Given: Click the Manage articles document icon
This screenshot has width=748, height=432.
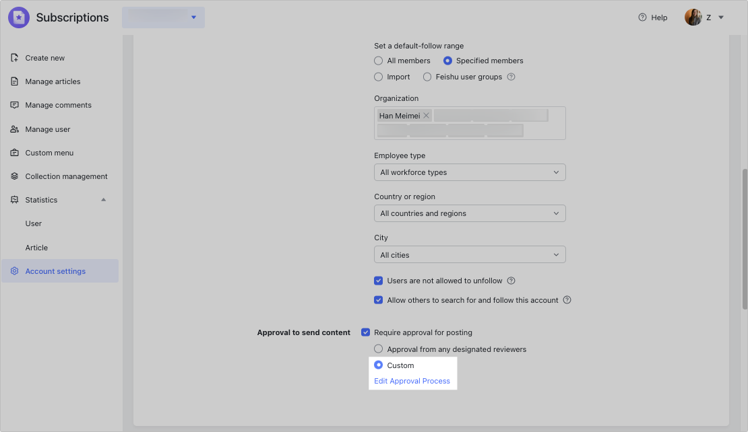Looking at the screenshot, I should pos(14,81).
